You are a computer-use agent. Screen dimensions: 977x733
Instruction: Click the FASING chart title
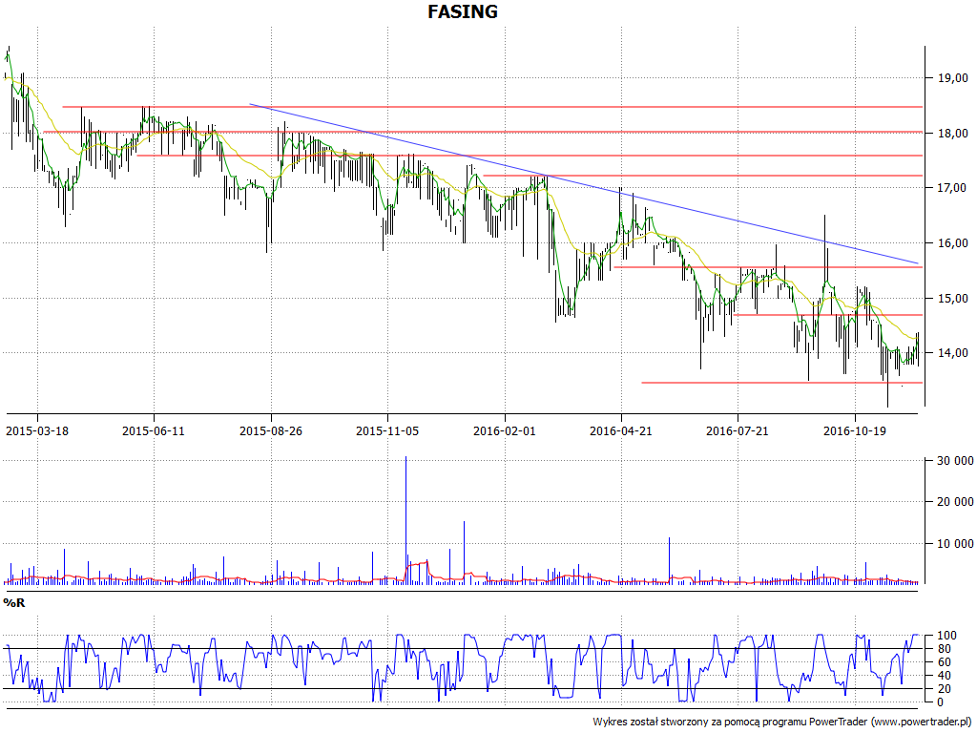tap(463, 11)
